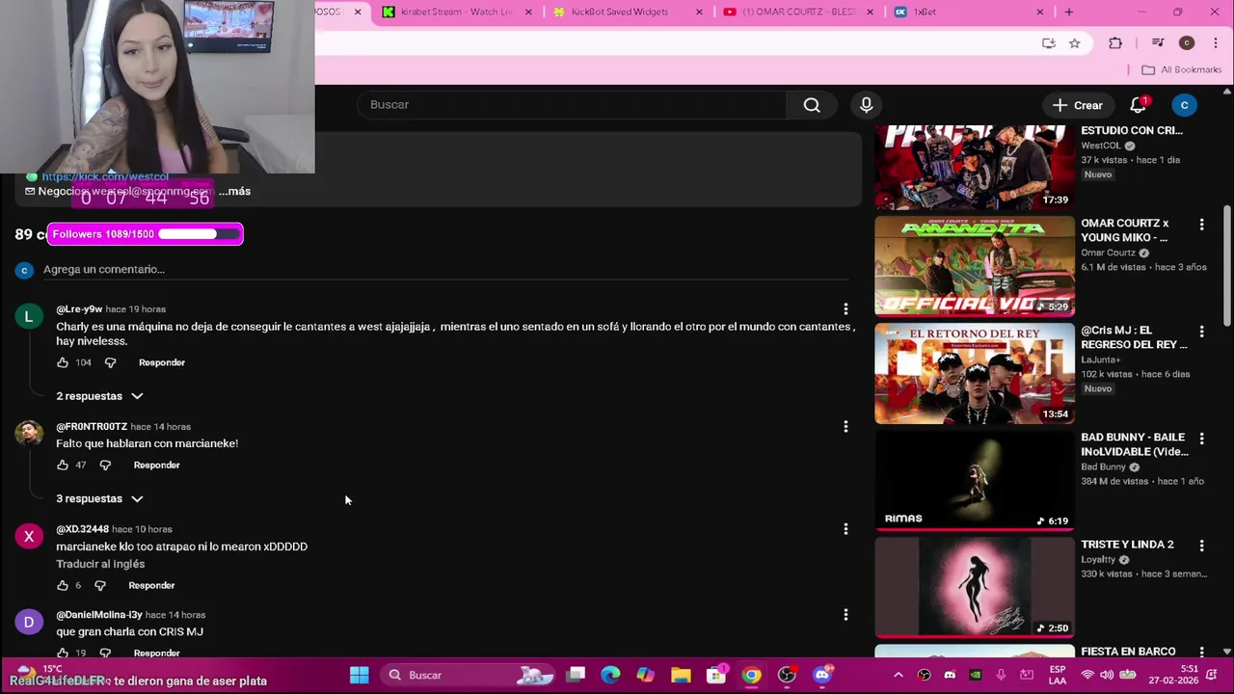Show hidden system tray icons chevron
This screenshot has width=1234, height=694.
[898, 675]
